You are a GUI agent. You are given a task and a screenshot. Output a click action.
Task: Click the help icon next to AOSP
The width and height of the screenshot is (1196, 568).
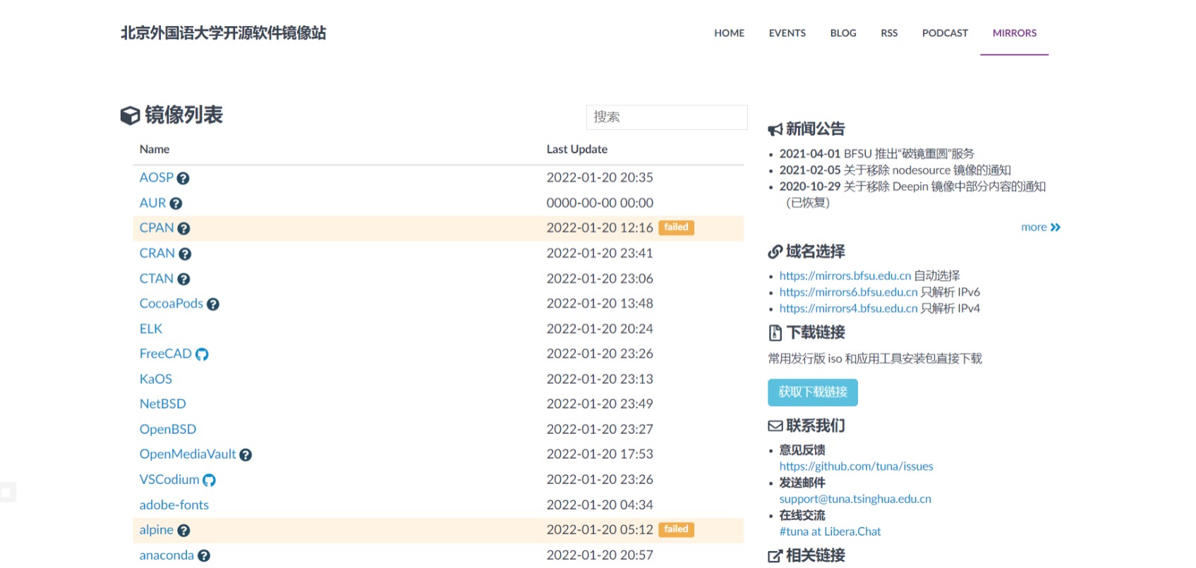tap(183, 179)
